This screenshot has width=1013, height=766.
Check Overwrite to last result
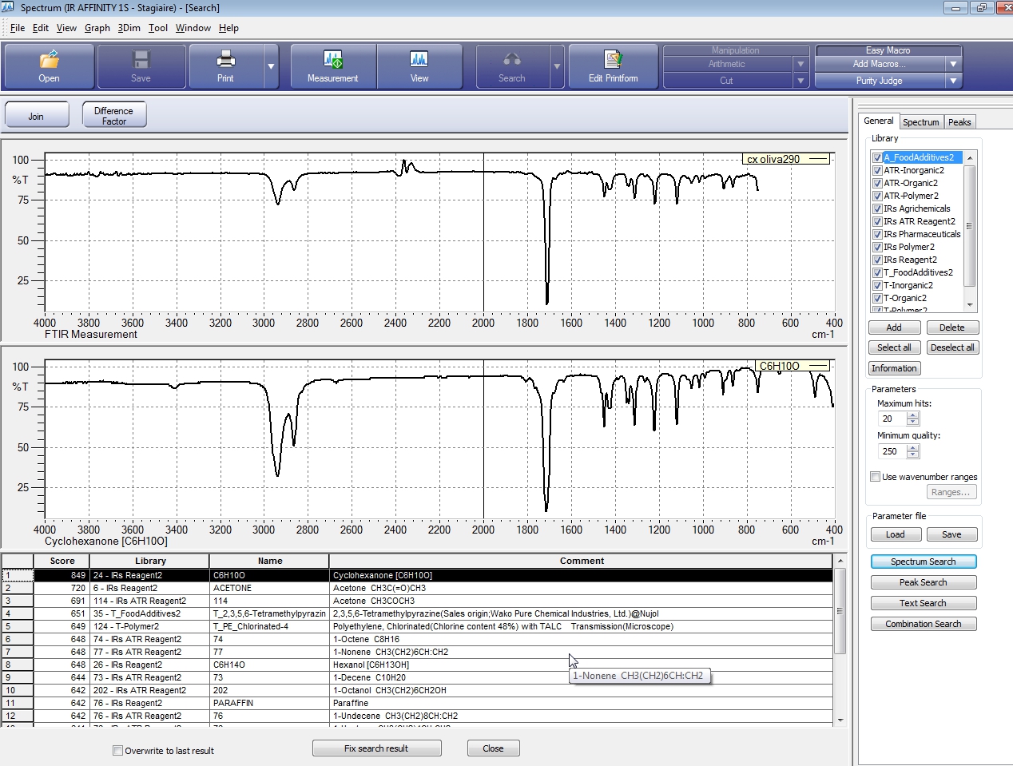(117, 751)
